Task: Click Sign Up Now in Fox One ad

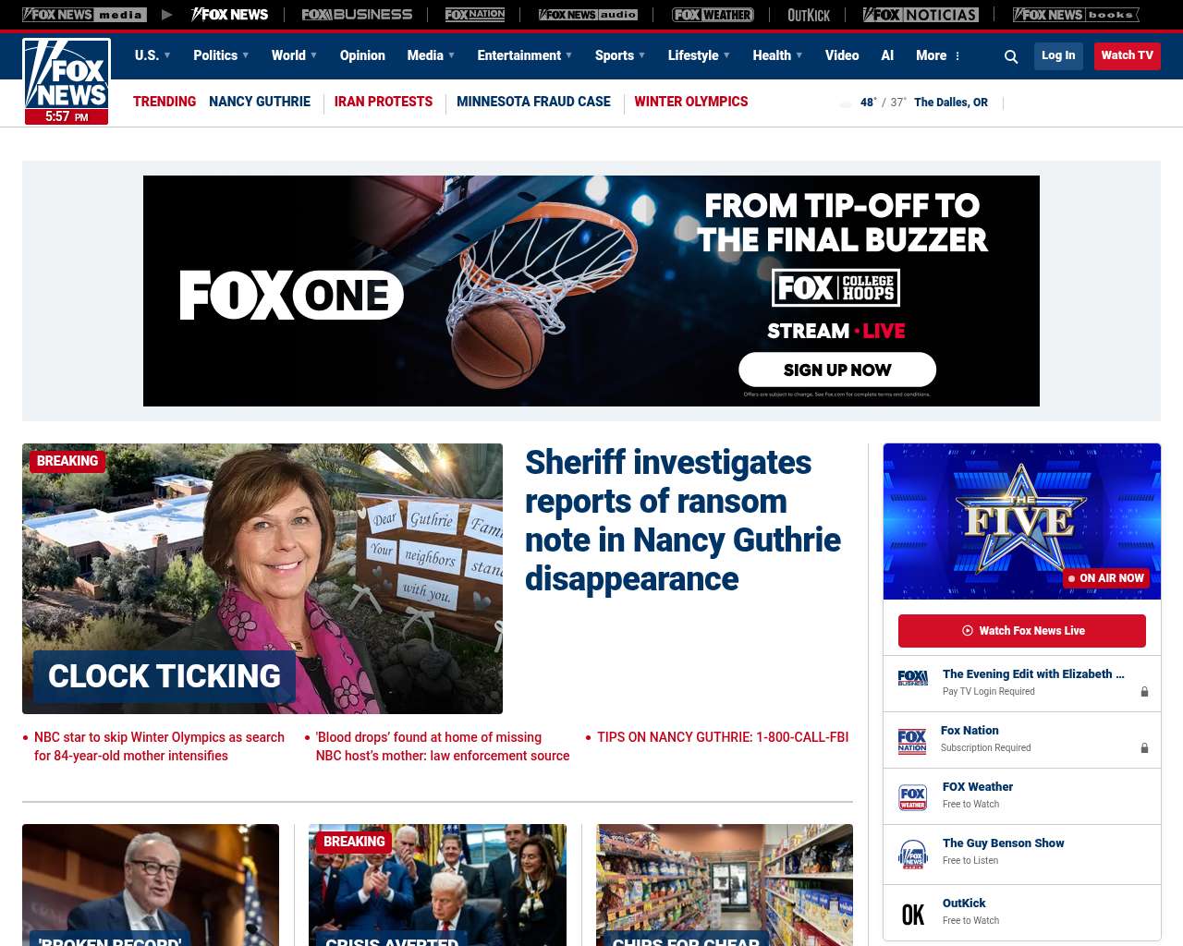Action: tap(837, 370)
